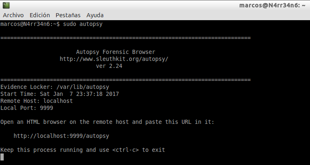Screen dimensions: 310x165
Task: Click the 'Autopsy Forensic Browser' heading
Action: pyautogui.click(x=116, y=52)
